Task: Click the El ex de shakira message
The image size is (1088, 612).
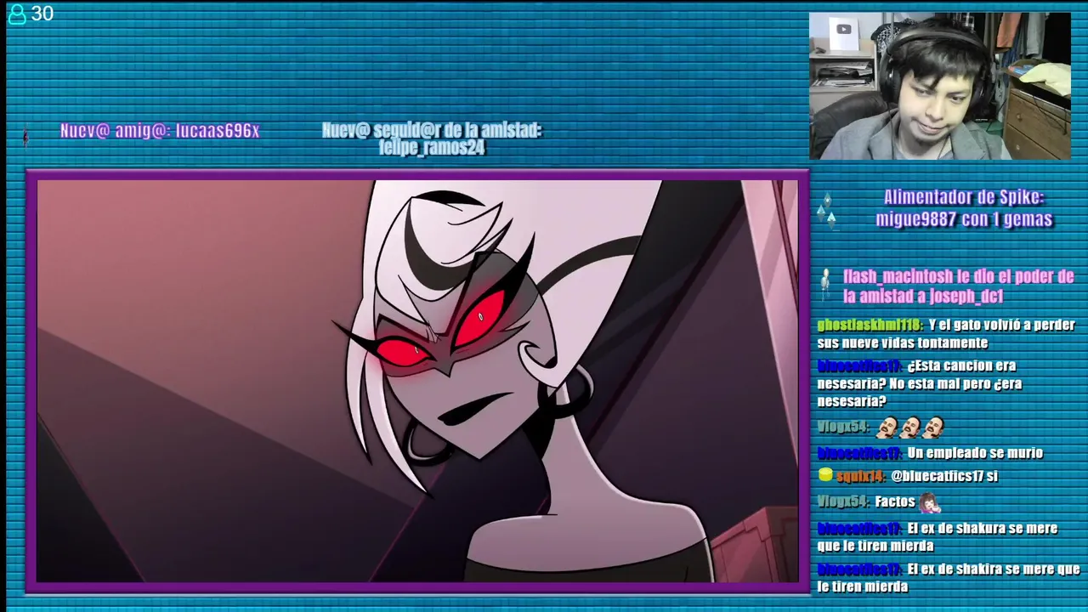Action: [x=948, y=578]
